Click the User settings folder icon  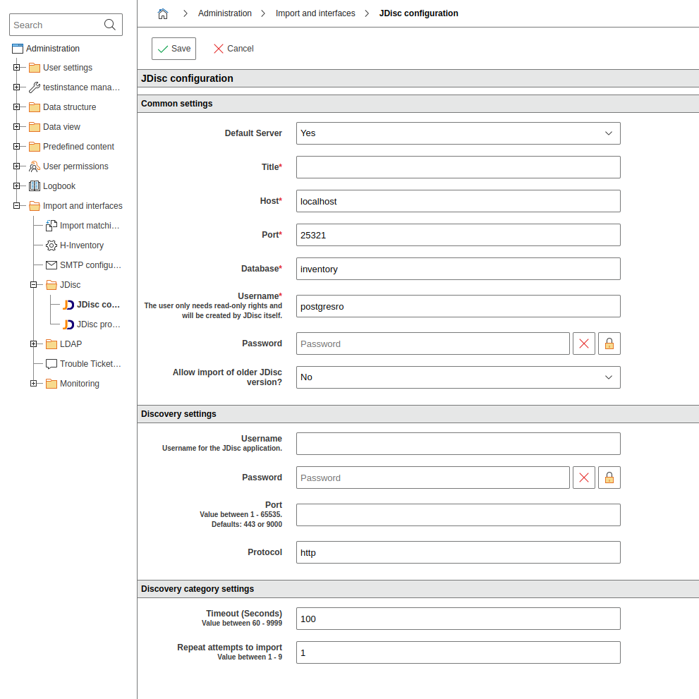[x=35, y=68]
